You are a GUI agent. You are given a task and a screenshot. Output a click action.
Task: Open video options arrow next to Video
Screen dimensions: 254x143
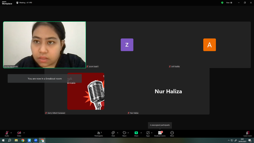[x=24, y=133]
